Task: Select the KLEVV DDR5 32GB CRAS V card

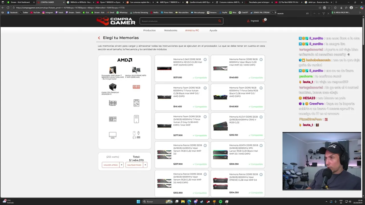Action: coord(238,126)
